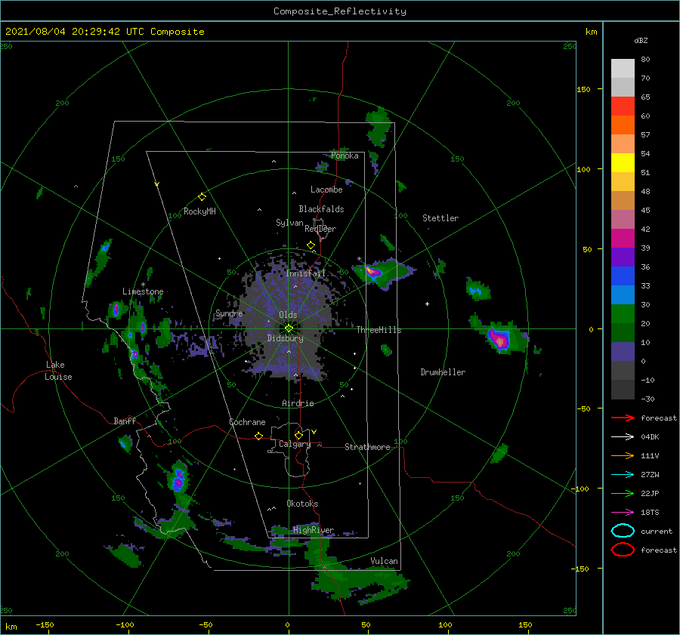Click the yellow diamond marker below Cochrane
The height and width of the screenshot is (635, 680).
pos(258,436)
